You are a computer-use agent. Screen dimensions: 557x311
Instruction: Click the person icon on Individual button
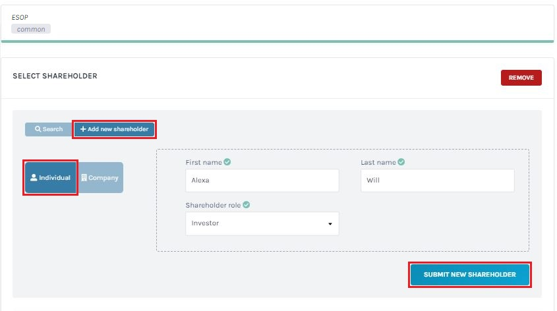pos(34,177)
